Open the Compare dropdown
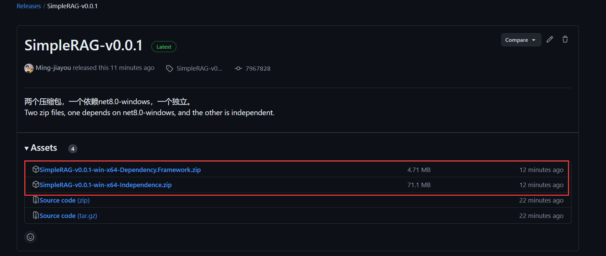606x256 pixels. coord(521,40)
